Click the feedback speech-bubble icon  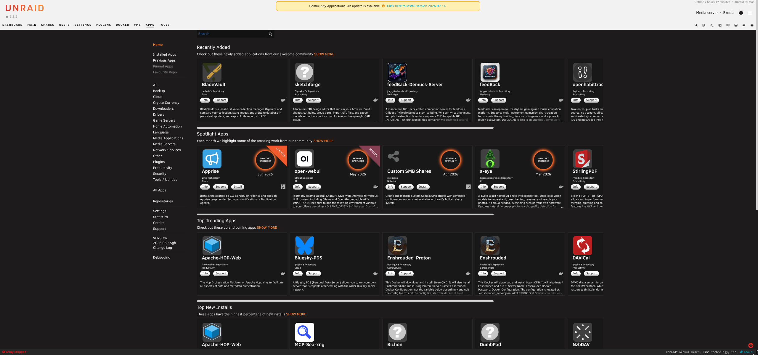point(728,25)
